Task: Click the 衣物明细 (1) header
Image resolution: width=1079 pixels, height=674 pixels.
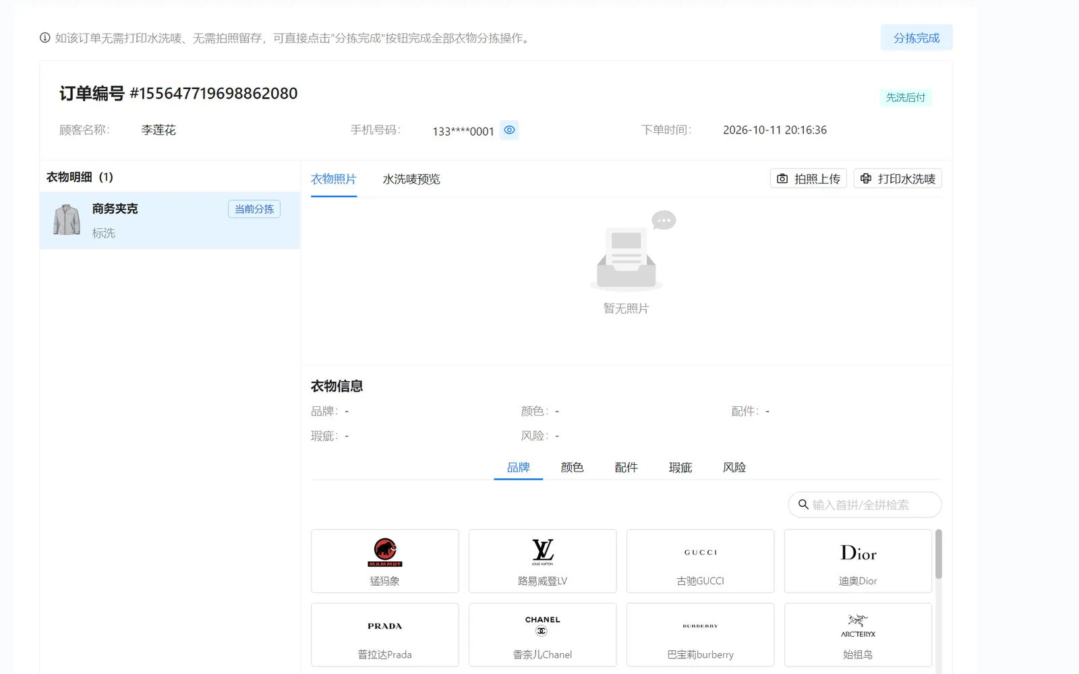Action: point(80,177)
